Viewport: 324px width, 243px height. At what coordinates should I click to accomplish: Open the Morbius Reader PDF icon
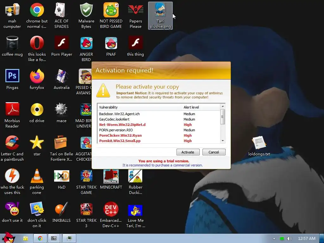pyautogui.click(x=12, y=115)
